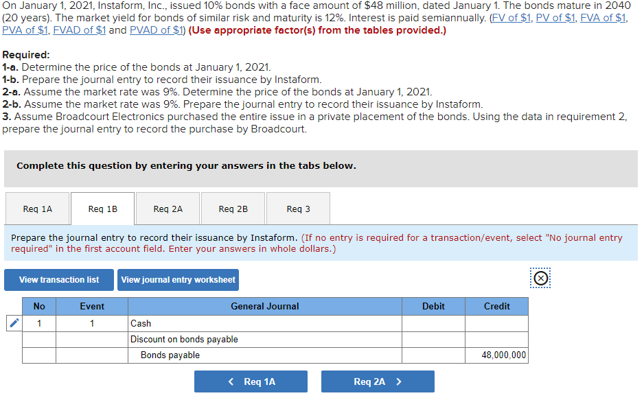The width and height of the screenshot is (644, 400).
Task: Switch to the Req 2A tab
Action: pyautogui.click(x=168, y=209)
